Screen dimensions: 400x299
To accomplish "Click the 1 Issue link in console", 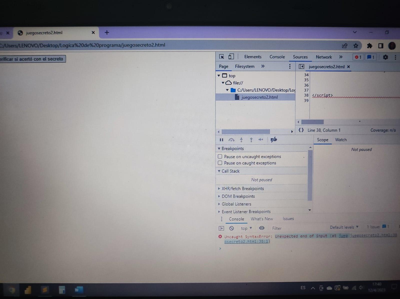I will click(377, 227).
